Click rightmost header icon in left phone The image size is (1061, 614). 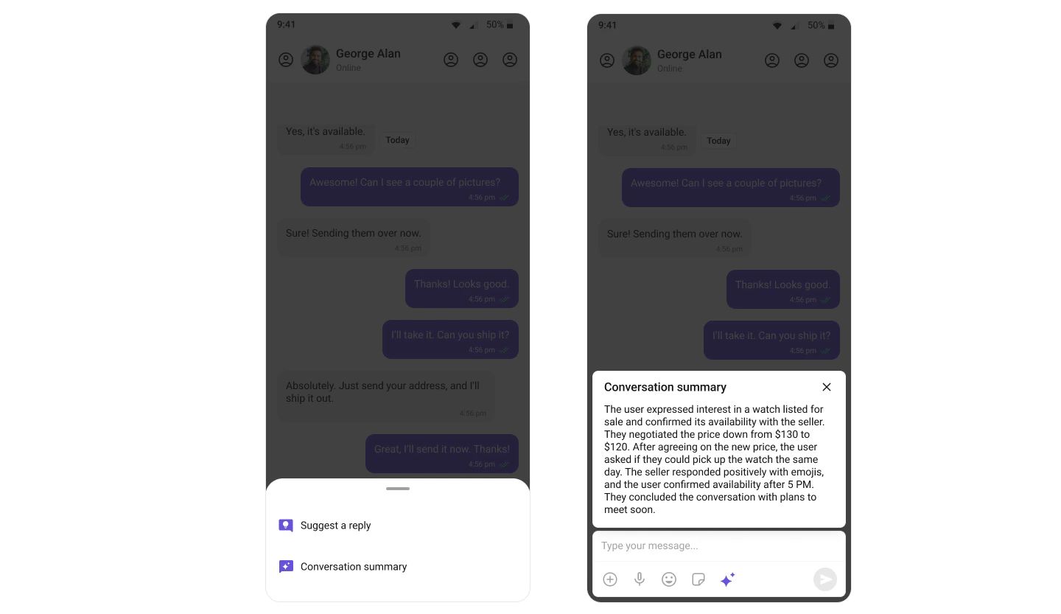510,60
